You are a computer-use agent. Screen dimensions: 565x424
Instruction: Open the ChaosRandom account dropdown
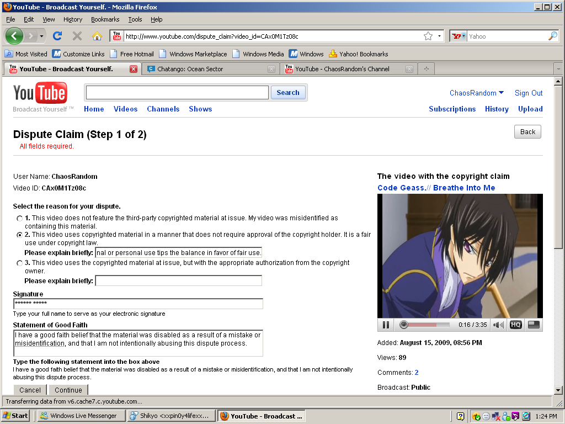point(476,93)
